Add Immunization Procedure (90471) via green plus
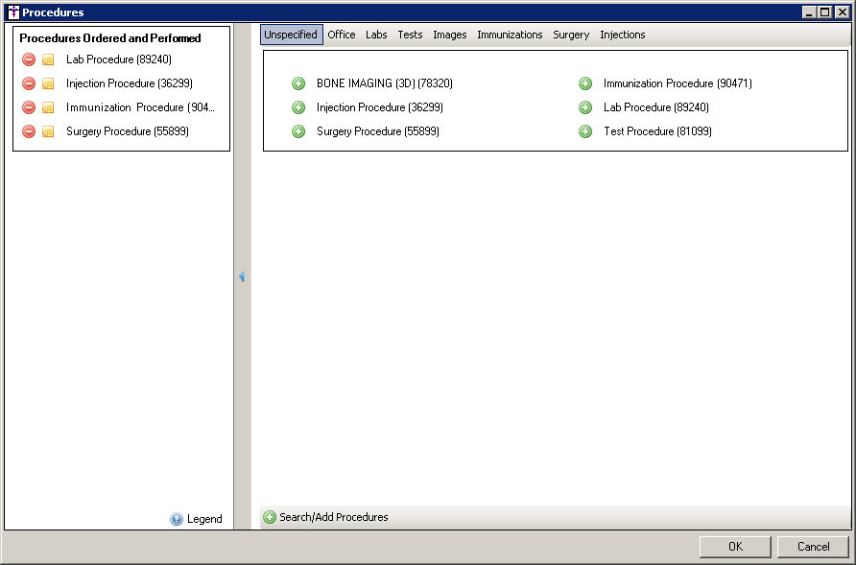This screenshot has width=856, height=565. (585, 83)
